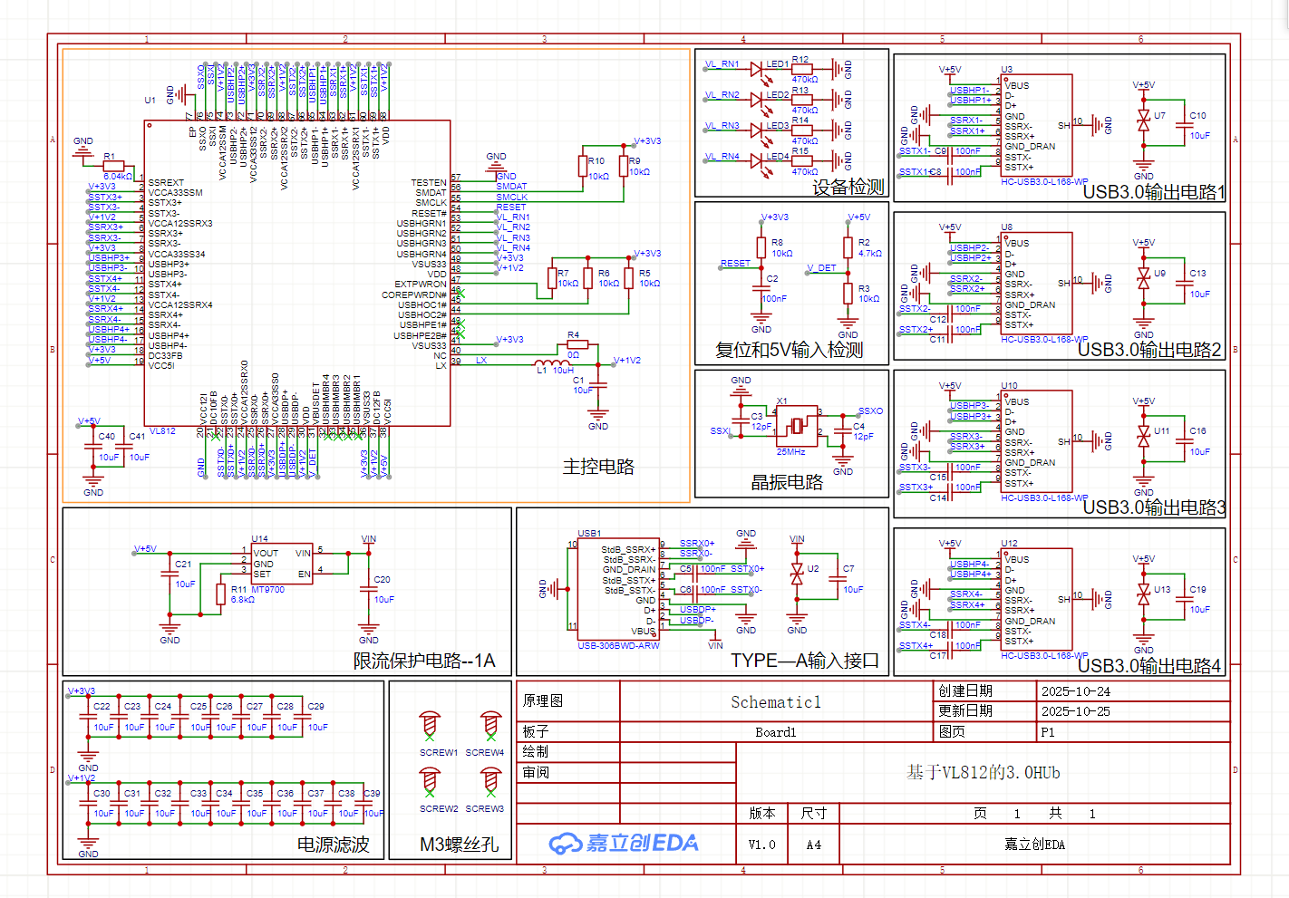
Task: Click the VL_RN1 net label by LED1
Action: pyautogui.click(x=722, y=64)
